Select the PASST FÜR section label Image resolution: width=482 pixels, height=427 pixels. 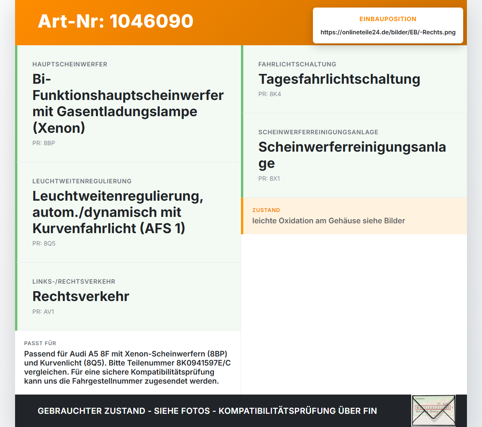pyautogui.click(x=40, y=343)
